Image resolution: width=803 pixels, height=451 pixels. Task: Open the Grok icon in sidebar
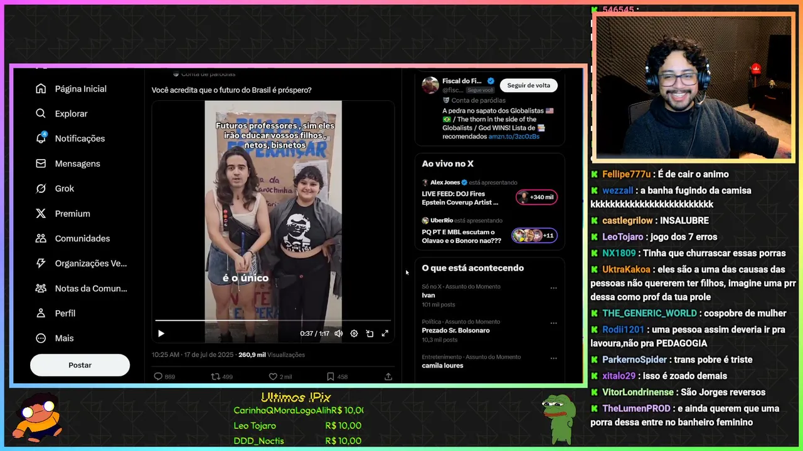coord(41,189)
